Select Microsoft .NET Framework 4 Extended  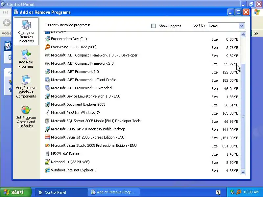coord(142,88)
